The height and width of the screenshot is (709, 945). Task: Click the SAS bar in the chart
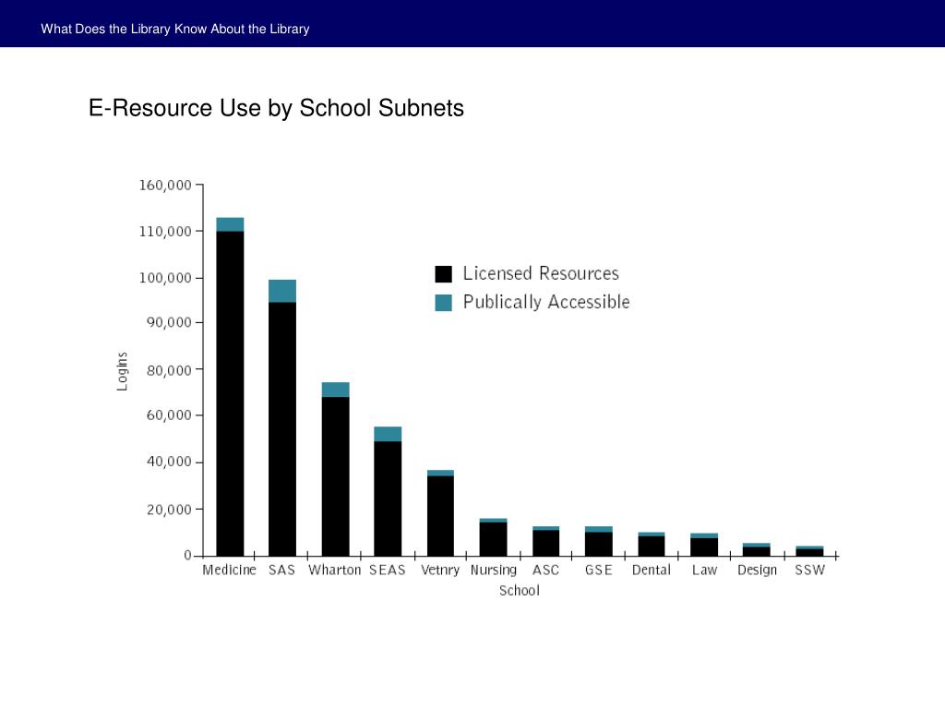click(282, 418)
